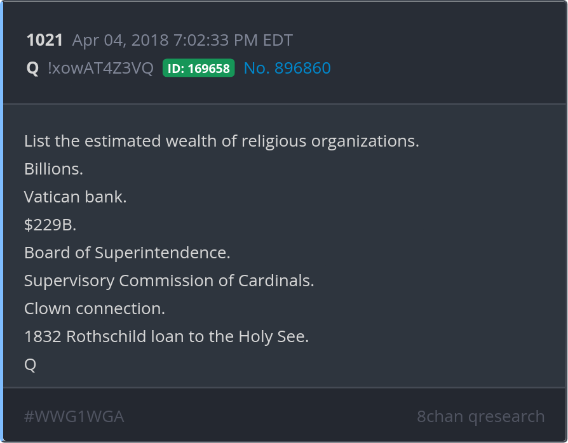568x443 pixels.
Task: Click the "Clown connection." line
Action: [94, 308]
